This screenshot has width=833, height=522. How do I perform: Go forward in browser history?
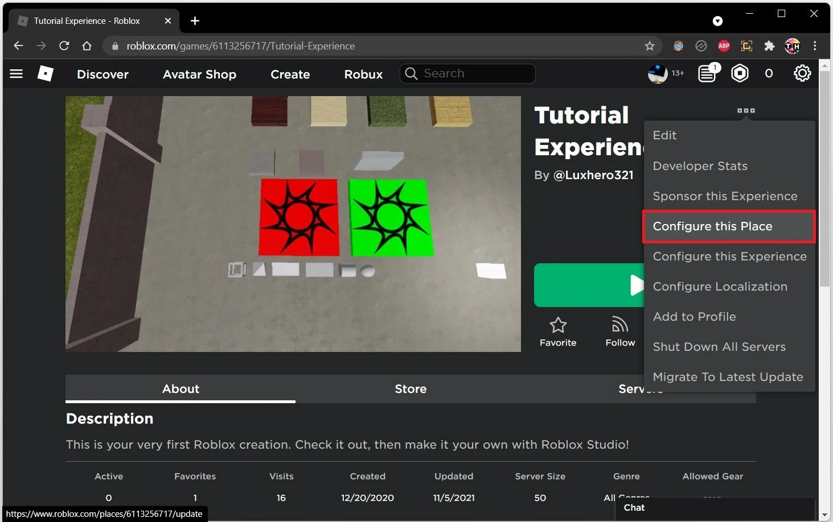pyautogui.click(x=41, y=46)
